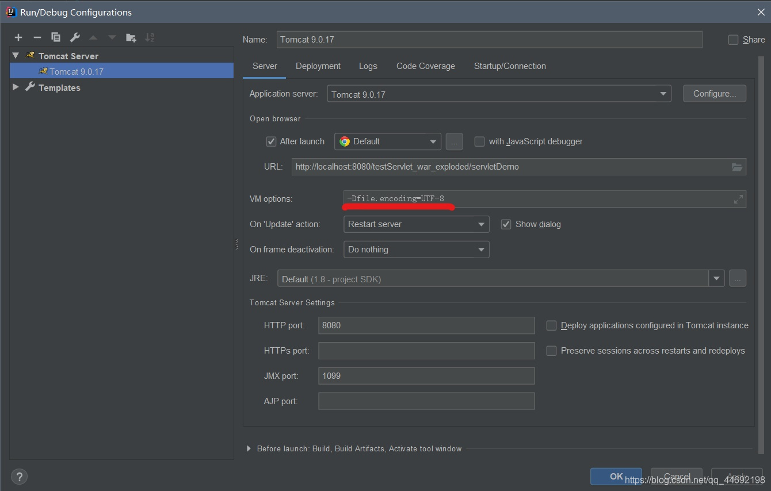The image size is (771, 491).
Task: Open the help question mark button
Action: [19, 477]
